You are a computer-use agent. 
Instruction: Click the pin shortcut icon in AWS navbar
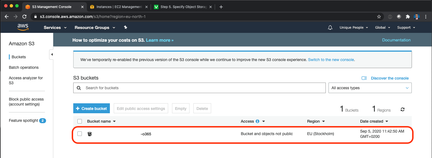click(125, 27)
